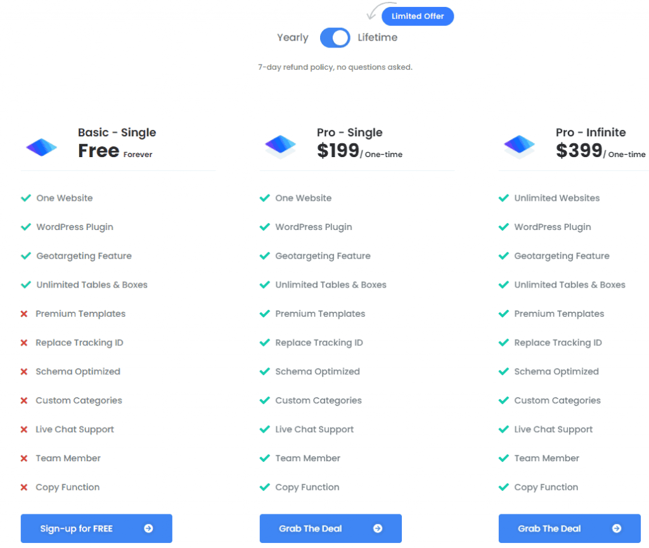Click the arrow icon in Pro - Single's deal button

pyautogui.click(x=378, y=528)
